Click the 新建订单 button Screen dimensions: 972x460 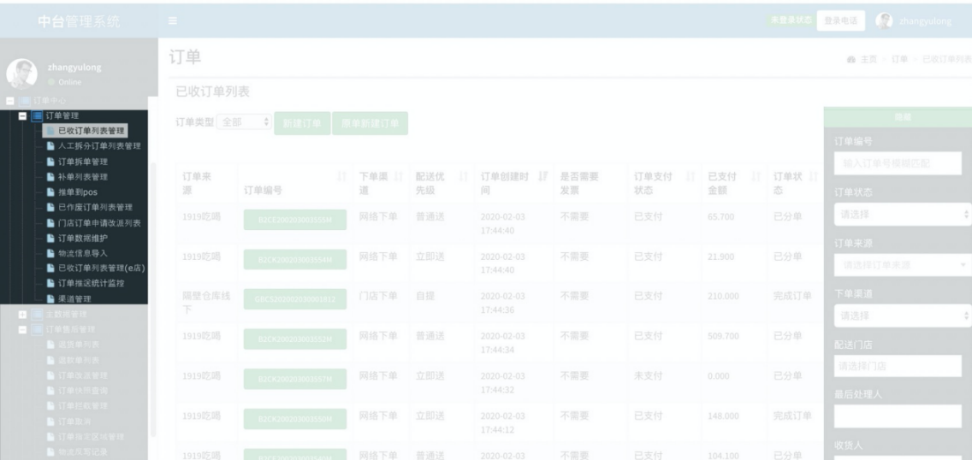tap(302, 123)
